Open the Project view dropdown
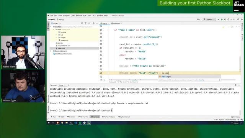 pyautogui.click(x=56, y=23)
